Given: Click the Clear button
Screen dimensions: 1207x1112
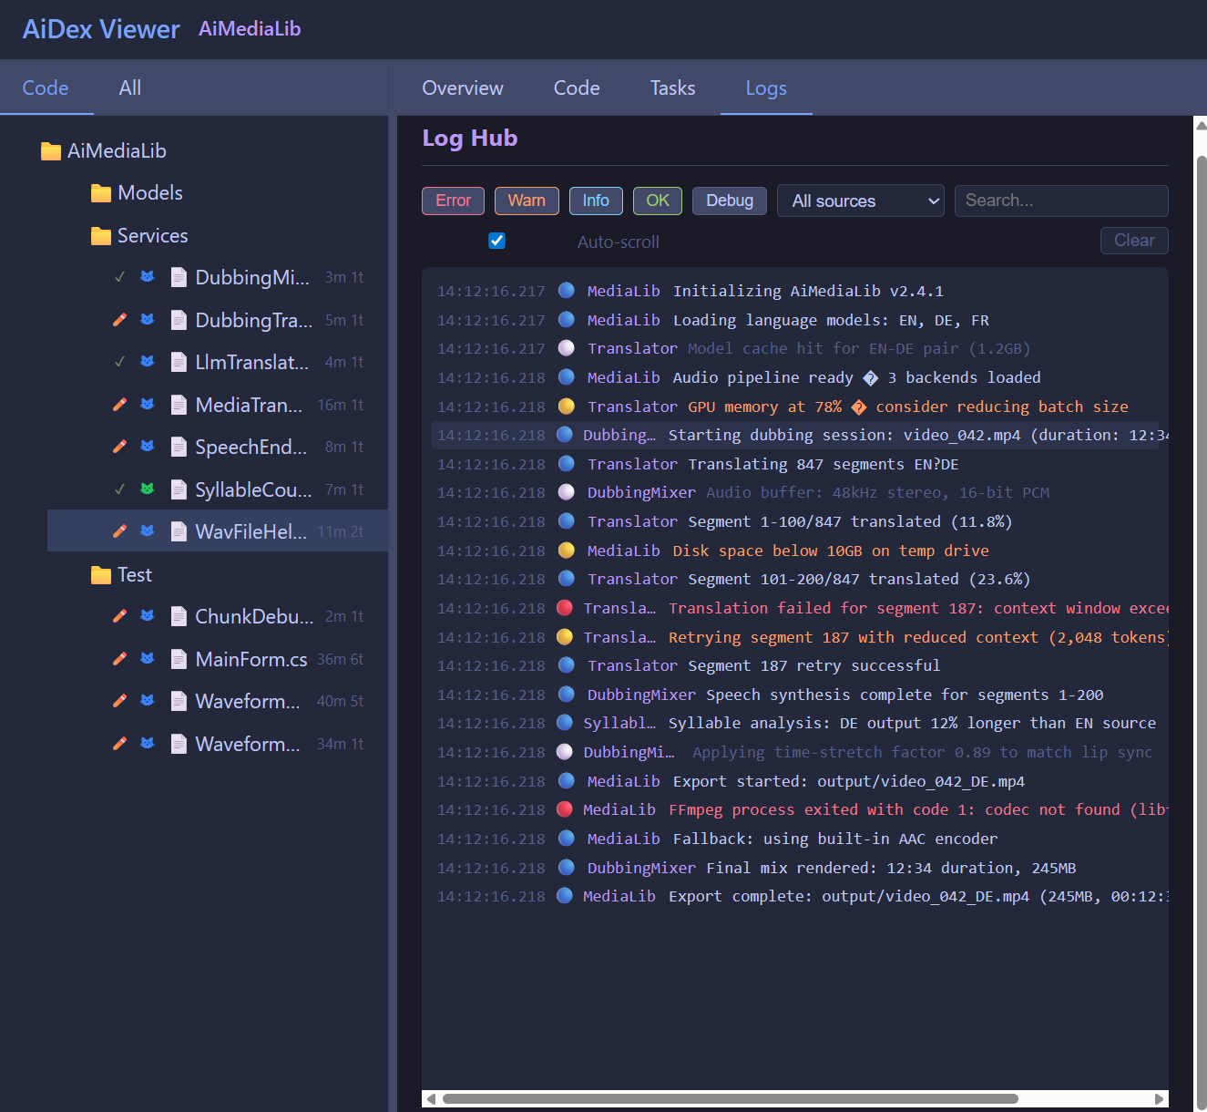Looking at the screenshot, I should point(1133,241).
